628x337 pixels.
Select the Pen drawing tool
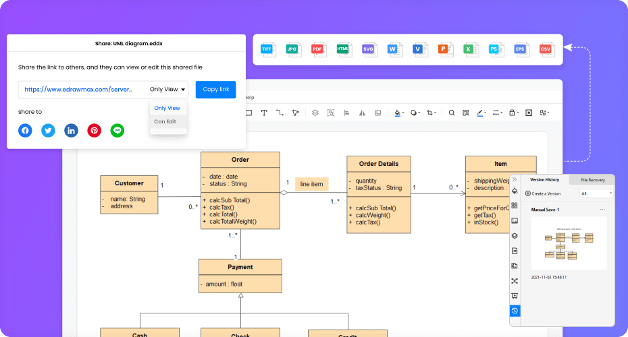pos(296,113)
